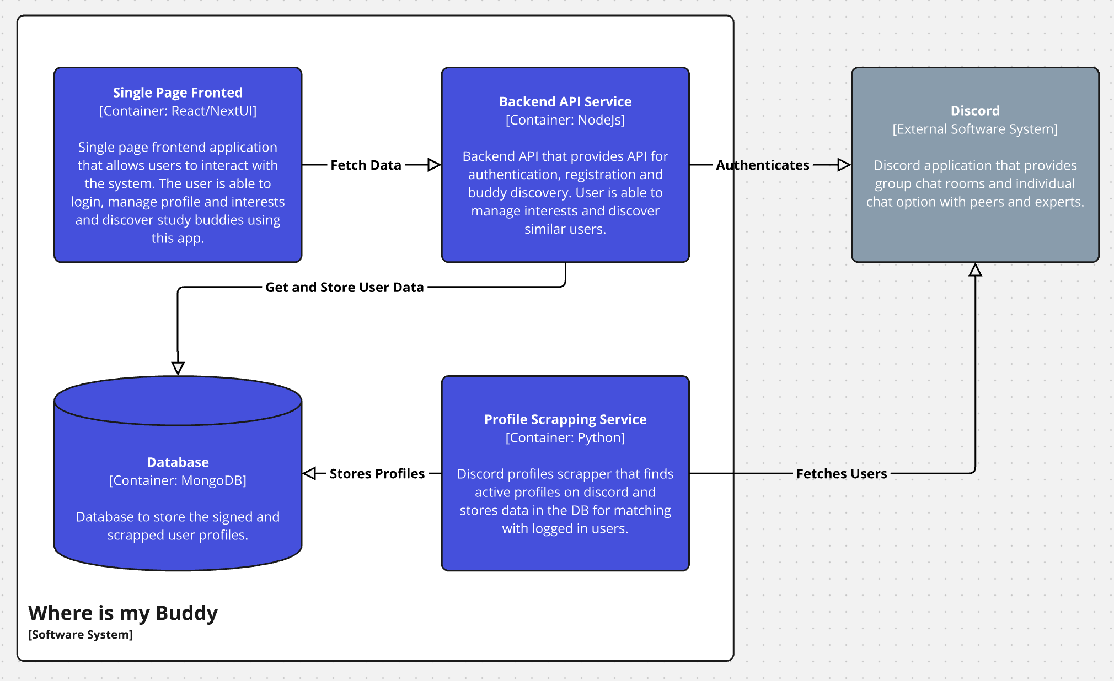
Task: Select the Get and Store User Data label
Action: tap(345, 287)
